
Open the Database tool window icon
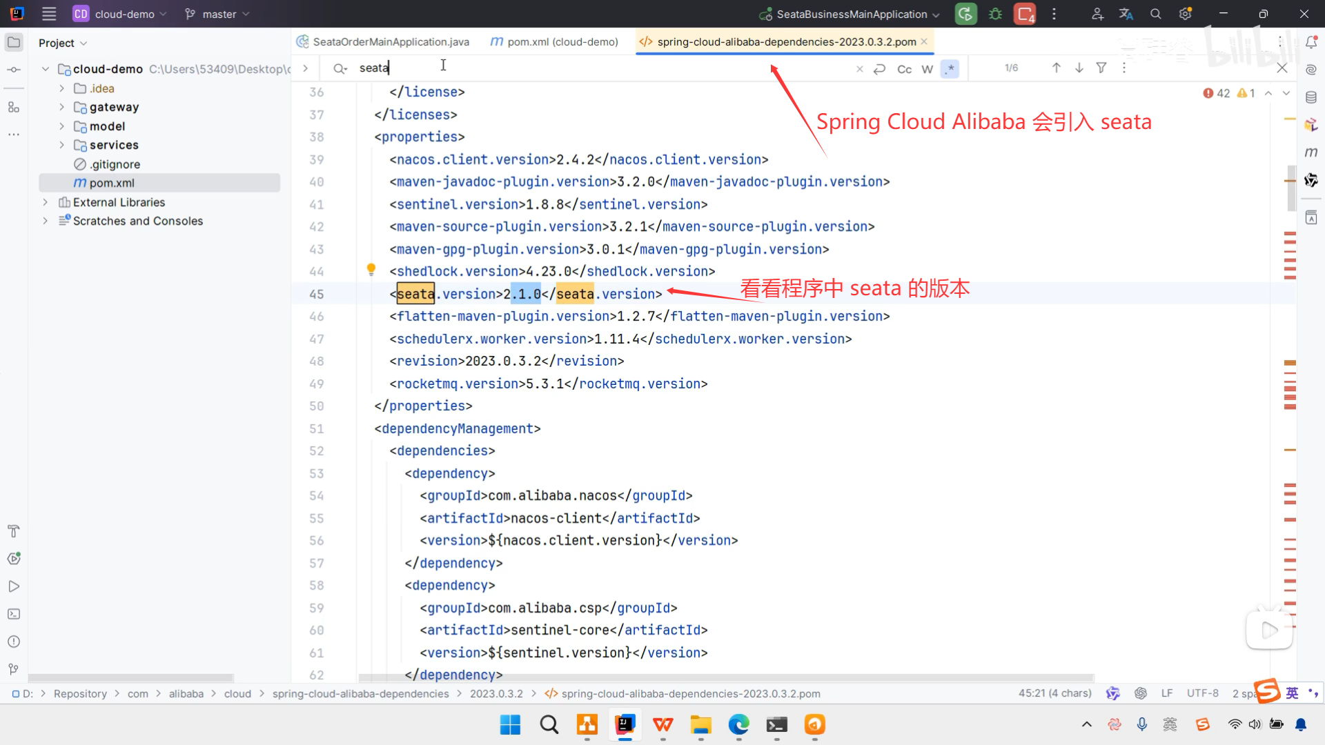1311,97
